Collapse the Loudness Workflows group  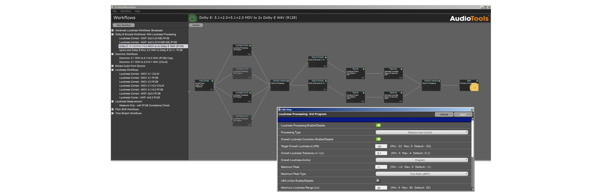(x=113, y=70)
